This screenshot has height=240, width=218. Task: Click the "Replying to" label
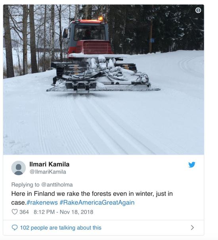tap(25, 185)
